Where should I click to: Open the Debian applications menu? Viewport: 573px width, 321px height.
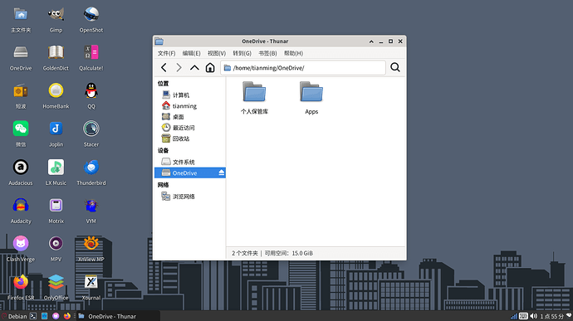coord(14,316)
